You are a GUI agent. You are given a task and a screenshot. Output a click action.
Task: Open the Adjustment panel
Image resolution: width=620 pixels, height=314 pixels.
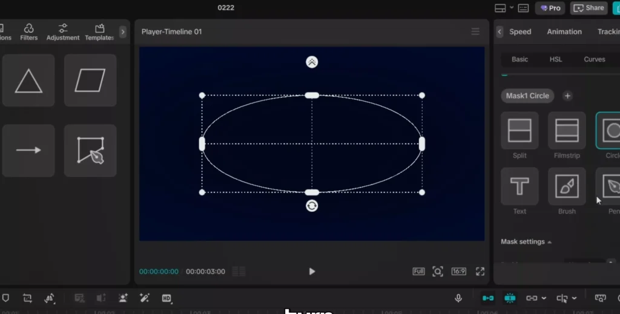(63, 32)
